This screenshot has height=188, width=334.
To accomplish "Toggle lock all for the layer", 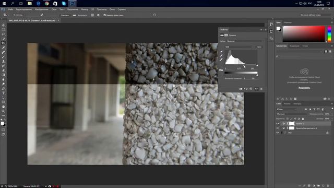I will coord(303,119).
